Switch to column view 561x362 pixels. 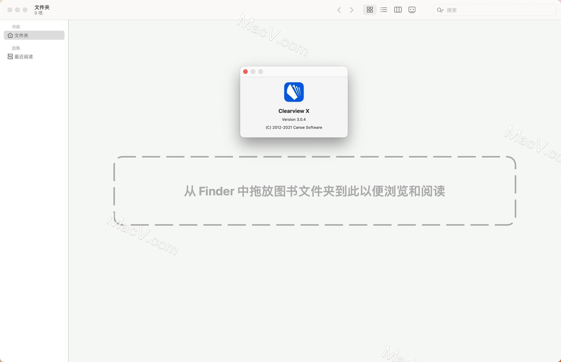coord(398,10)
